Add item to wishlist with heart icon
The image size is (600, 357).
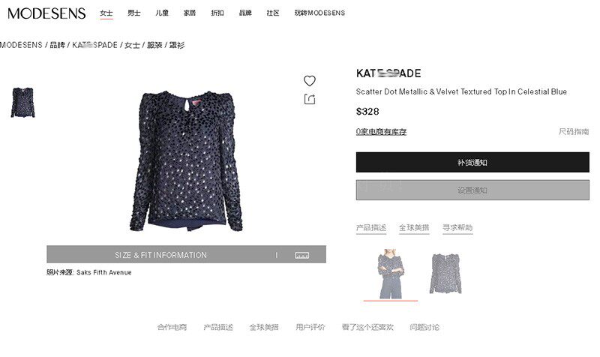point(309,81)
